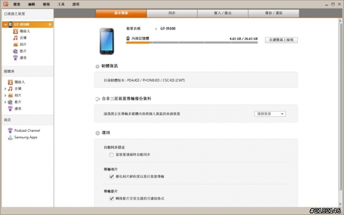Click the 'Samsung Apps' label
The width and height of the screenshot is (344, 215).
point(26,137)
